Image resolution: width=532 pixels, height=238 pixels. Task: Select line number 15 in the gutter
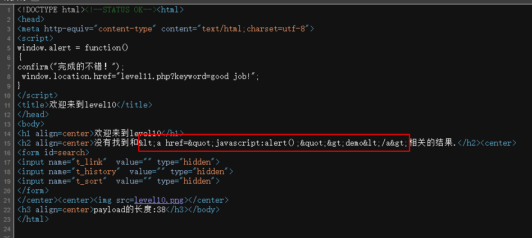[x=9, y=143]
